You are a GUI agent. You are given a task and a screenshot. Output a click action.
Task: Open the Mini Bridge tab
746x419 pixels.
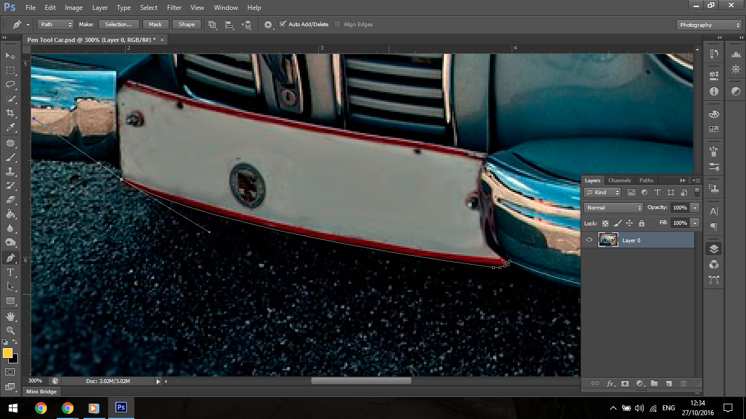pos(41,392)
